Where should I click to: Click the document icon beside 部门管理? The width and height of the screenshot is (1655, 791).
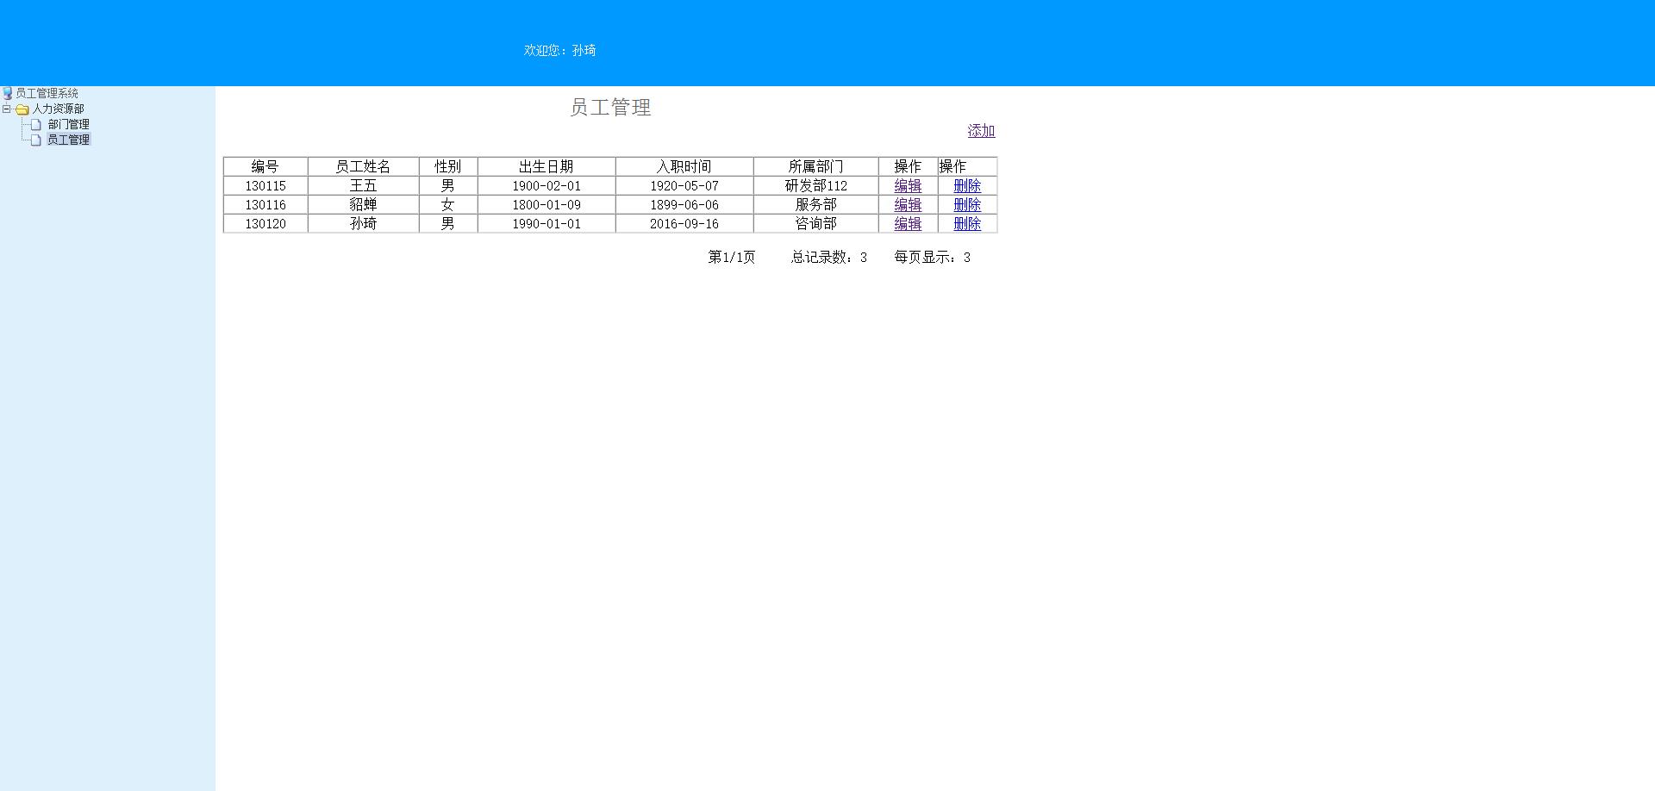[35, 124]
